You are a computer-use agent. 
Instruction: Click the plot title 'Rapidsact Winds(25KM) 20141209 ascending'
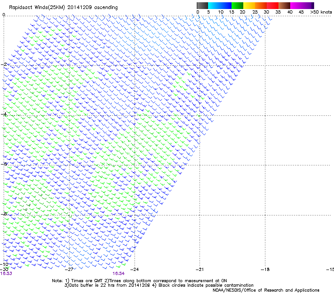(63, 7)
